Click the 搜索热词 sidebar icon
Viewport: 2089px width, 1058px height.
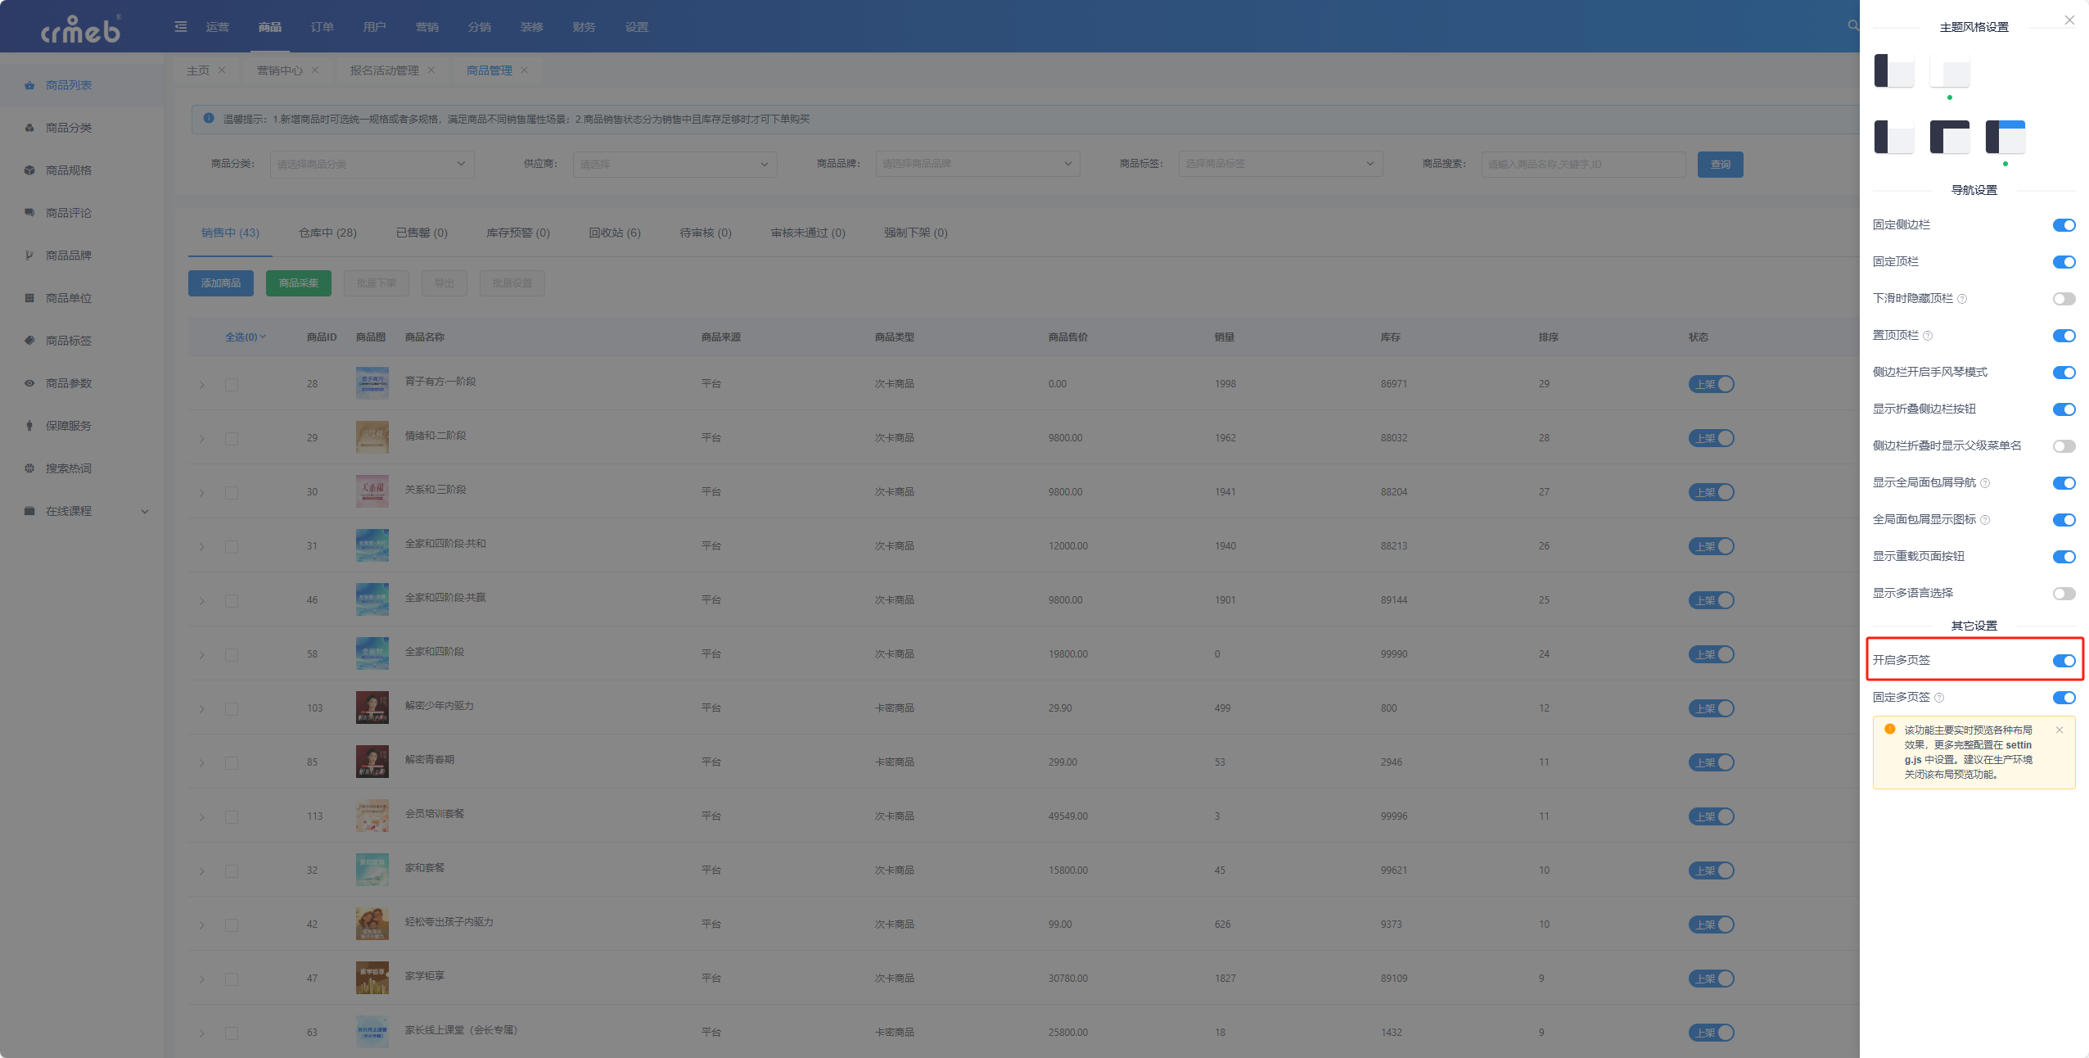pos(29,468)
